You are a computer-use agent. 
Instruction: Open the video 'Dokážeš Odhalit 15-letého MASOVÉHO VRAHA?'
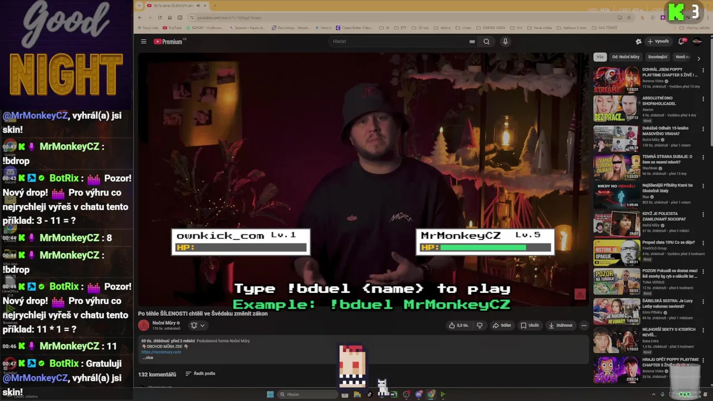point(666,131)
